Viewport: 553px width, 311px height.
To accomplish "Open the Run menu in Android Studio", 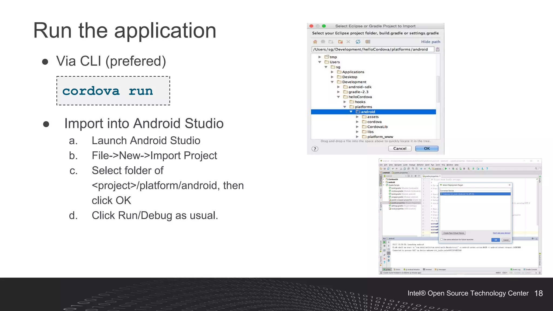I will tap(433, 165).
